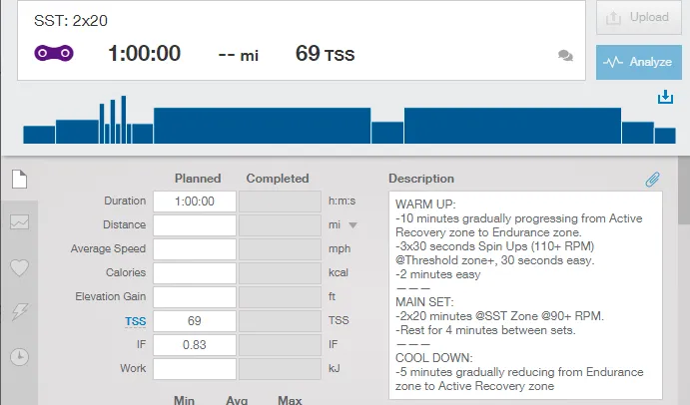The image size is (690, 405).
Task: Click the planned Calories field
Action: 195,273
